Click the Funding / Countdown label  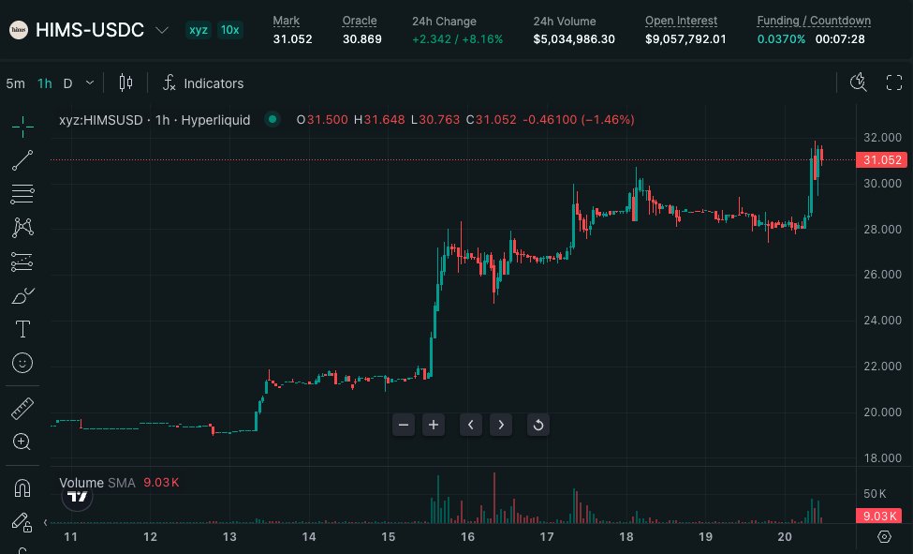(x=814, y=21)
